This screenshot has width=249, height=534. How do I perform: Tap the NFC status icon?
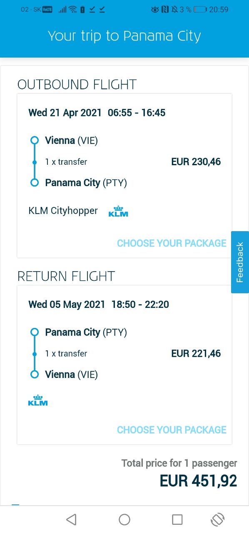(x=165, y=9)
